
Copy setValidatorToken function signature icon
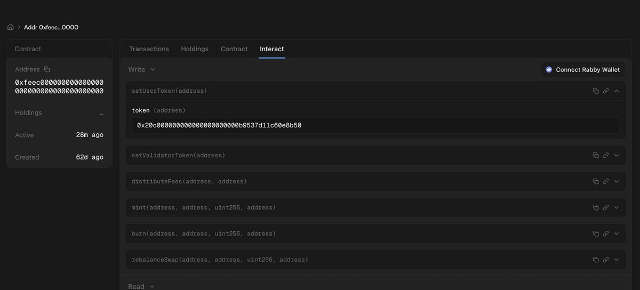pyautogui.click(x=596, y=155)
